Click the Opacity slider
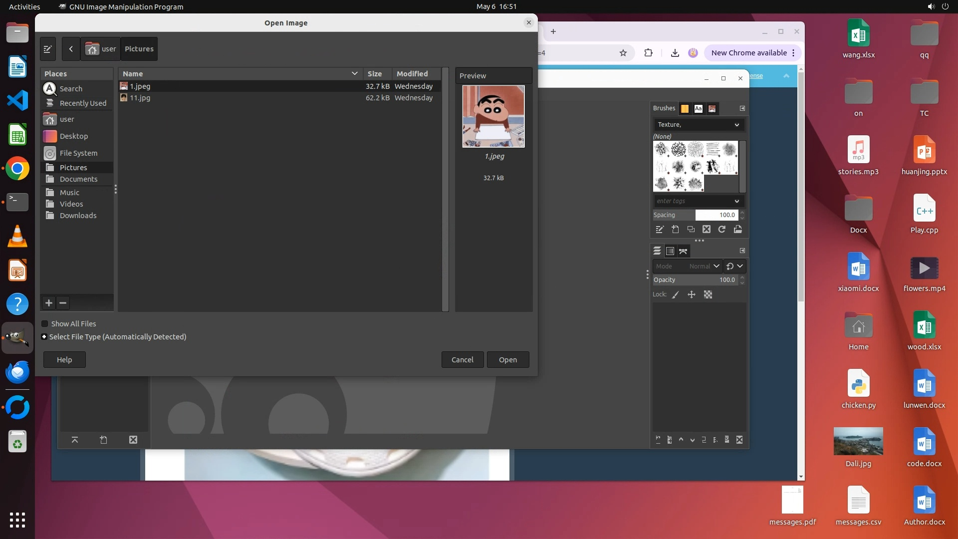This screenshot has height=539, width=958. [x=695, y=280]
